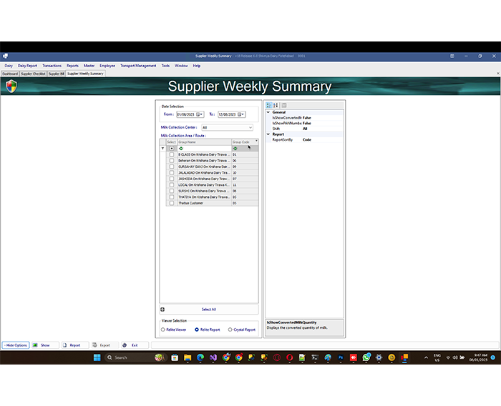
Task: Collapse the General property category
Action: point(268,112)
